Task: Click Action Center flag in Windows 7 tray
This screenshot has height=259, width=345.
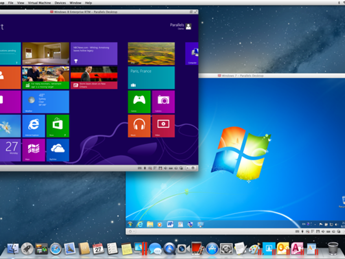Action: pyautogui.click(x=321, y=224)
